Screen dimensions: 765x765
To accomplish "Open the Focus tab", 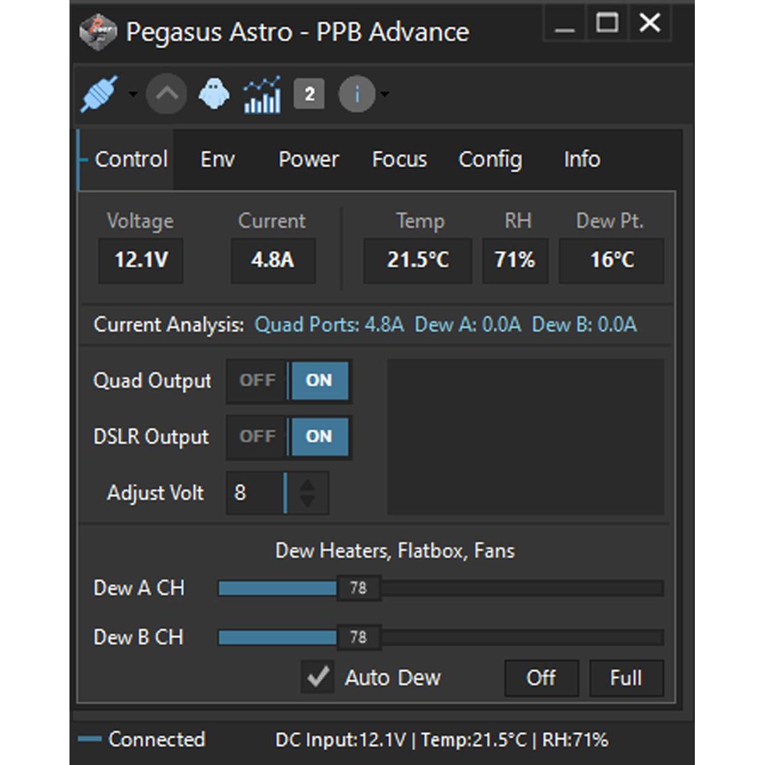I will pyautogui.click(x=399, y=159).
